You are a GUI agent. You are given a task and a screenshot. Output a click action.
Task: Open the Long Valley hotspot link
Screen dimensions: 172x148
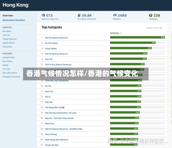point(51,48)
